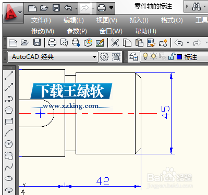Open undo history dropdown in quick access toolbar
208x195 pixels.
(x=76, y=8)
